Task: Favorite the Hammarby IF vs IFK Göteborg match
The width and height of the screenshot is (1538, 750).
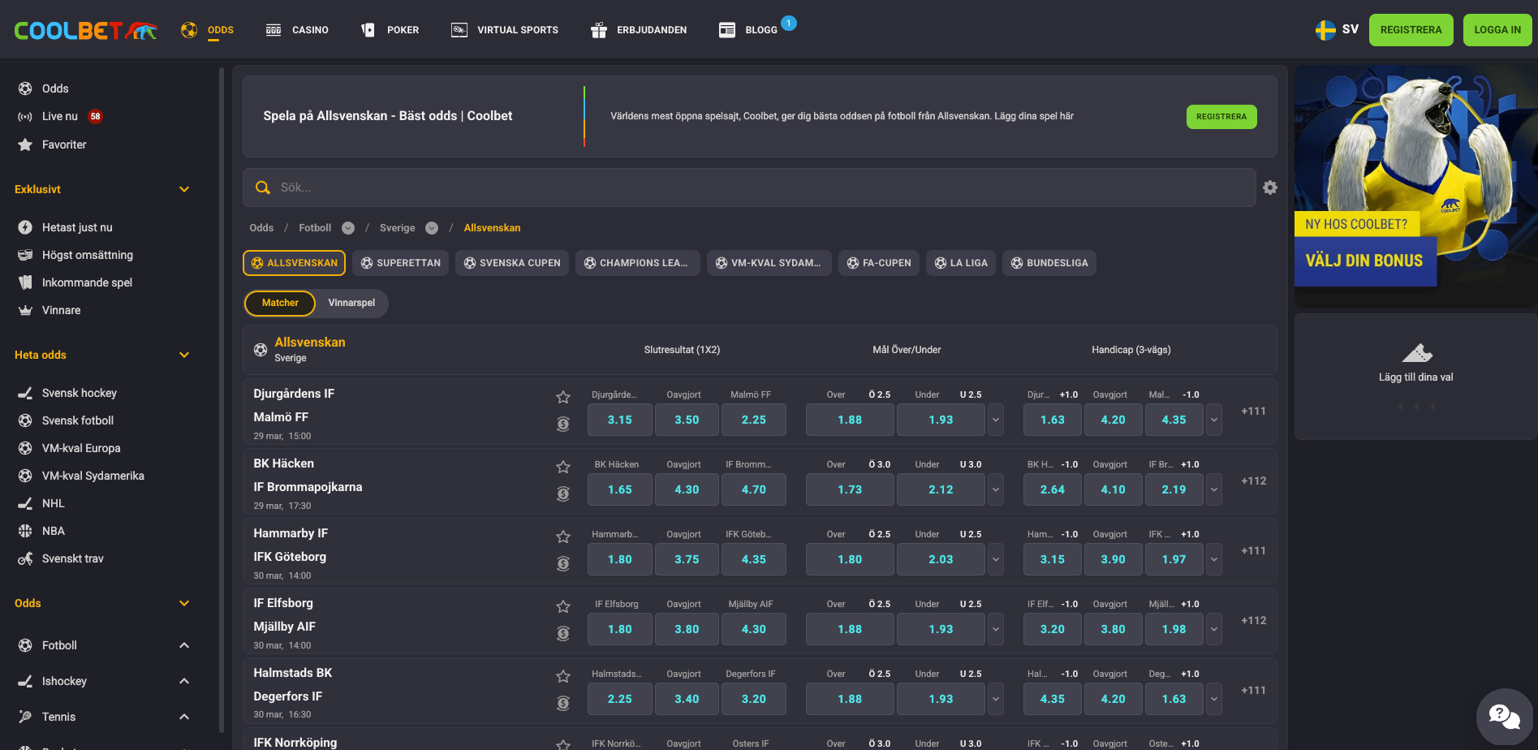Action: pos(563,537)
